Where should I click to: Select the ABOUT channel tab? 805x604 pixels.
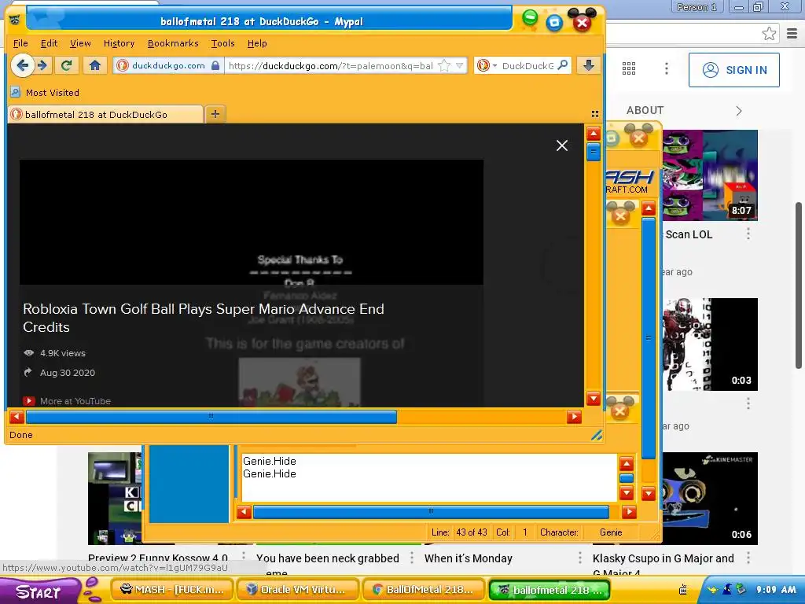(x=645, y=110)
